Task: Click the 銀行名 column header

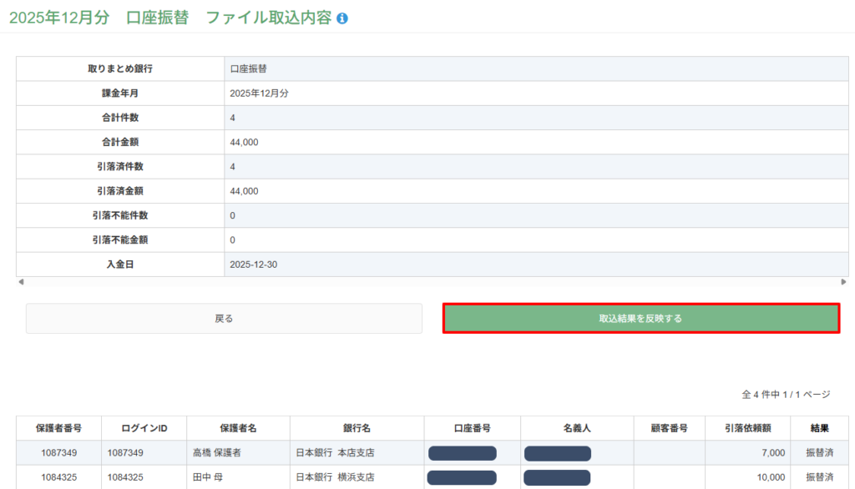Action: tap(357, 428)
